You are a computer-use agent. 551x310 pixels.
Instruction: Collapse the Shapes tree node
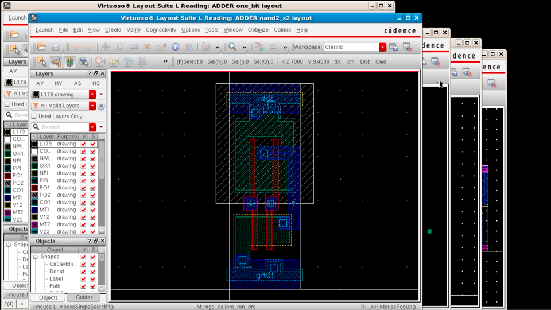point(36,257)
